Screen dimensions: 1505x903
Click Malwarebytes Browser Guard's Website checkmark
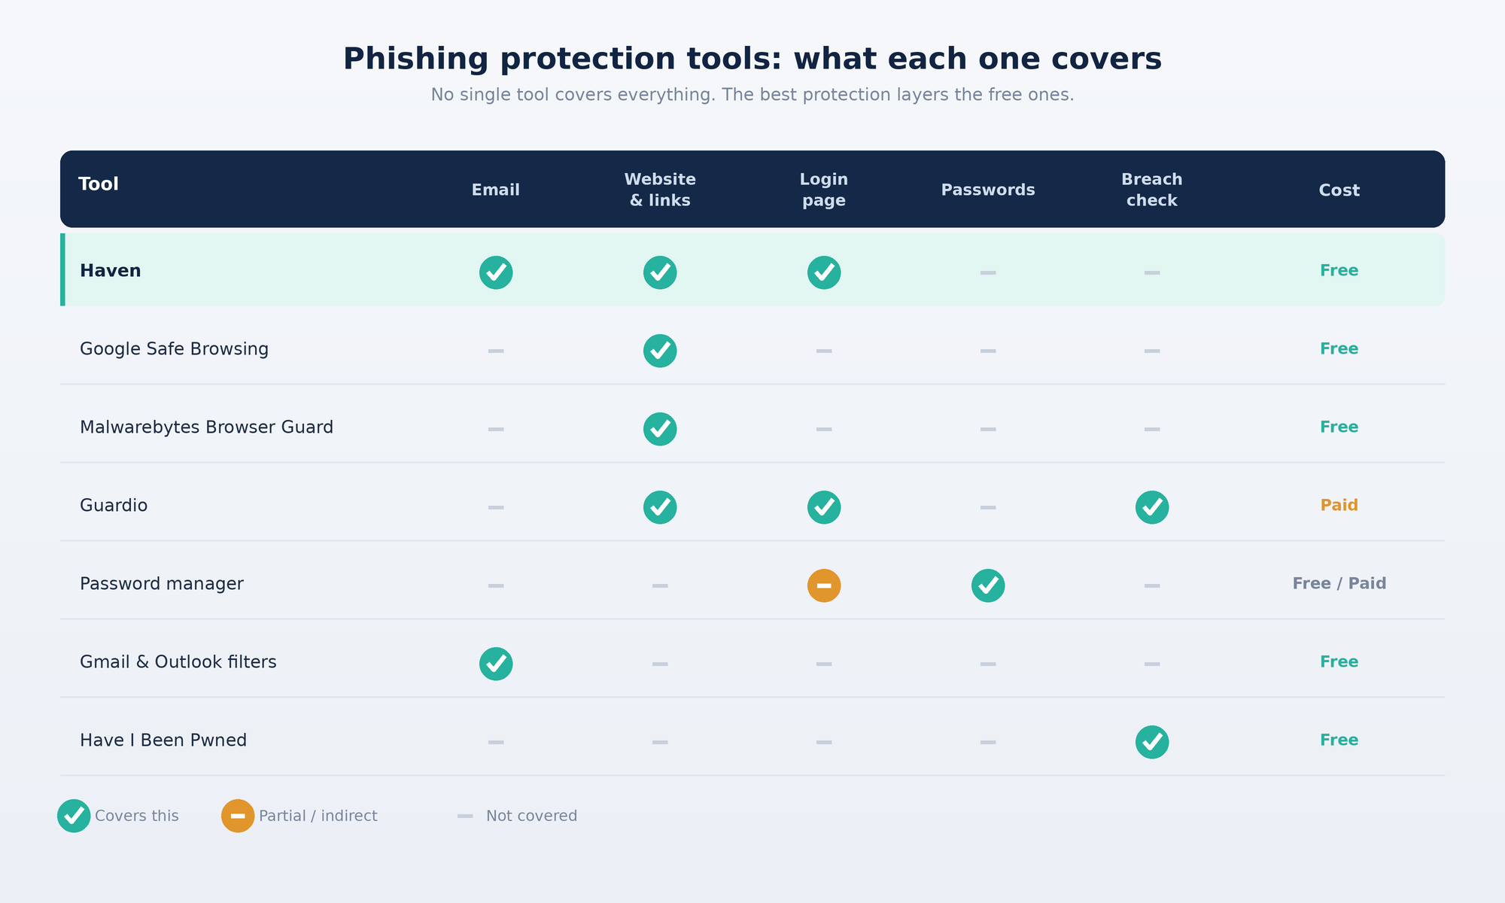tap(660, 429)
